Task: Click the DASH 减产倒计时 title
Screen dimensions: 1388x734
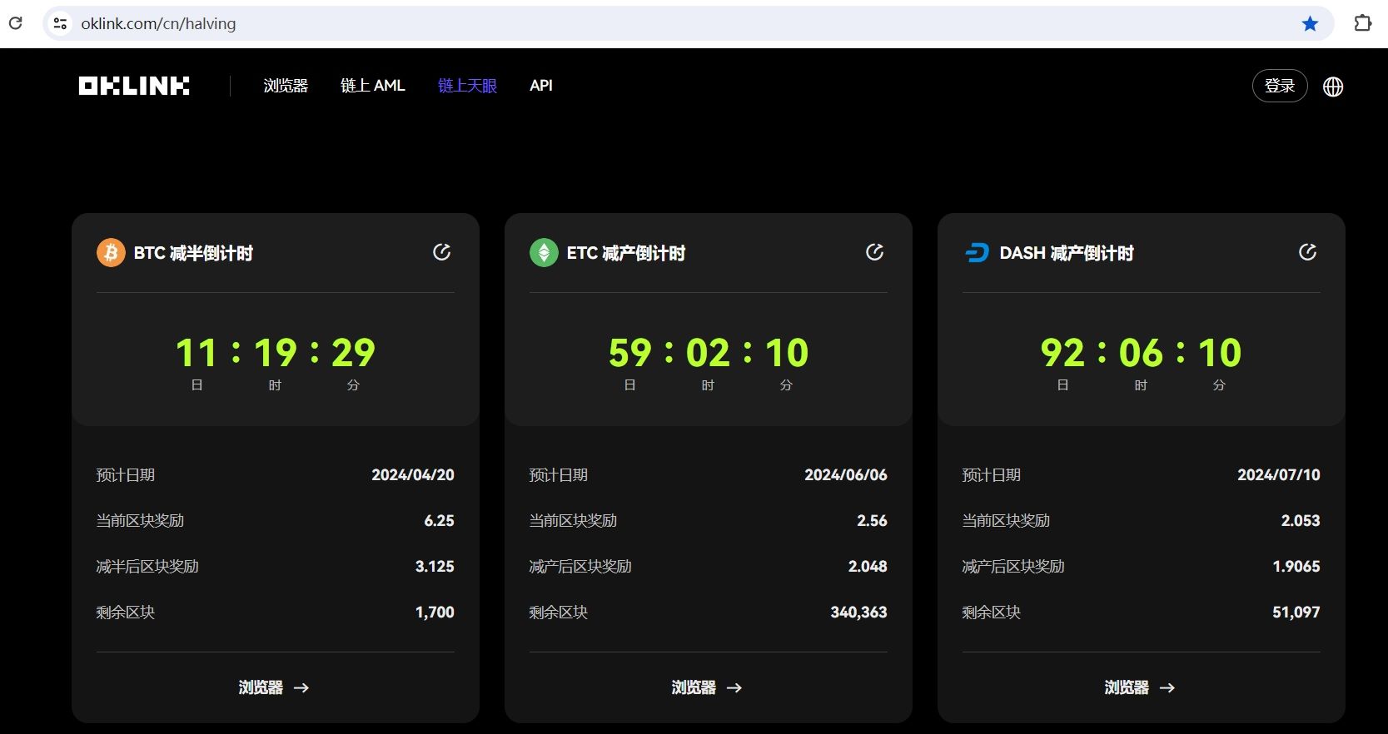Action: click(x=1067, y=253)
